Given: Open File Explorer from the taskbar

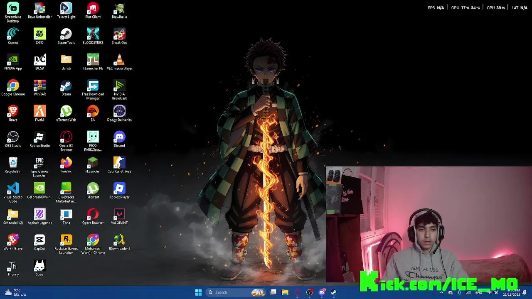Looking at the screenshot, I should pyautogui.click(x=285, y=292).
